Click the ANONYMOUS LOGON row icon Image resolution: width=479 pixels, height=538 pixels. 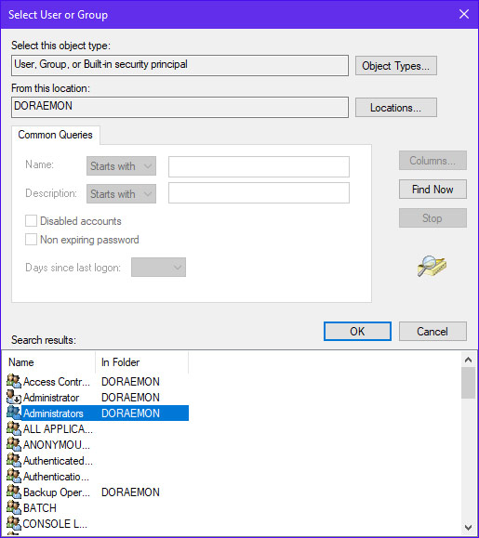[14, 445]
